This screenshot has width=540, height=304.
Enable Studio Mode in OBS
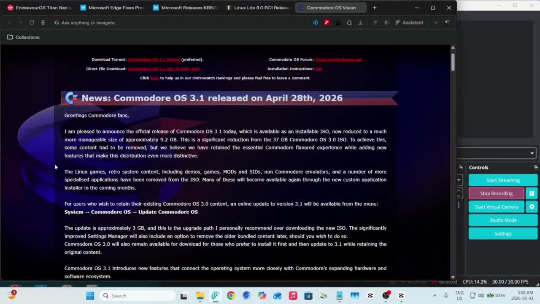coord(503,220)
